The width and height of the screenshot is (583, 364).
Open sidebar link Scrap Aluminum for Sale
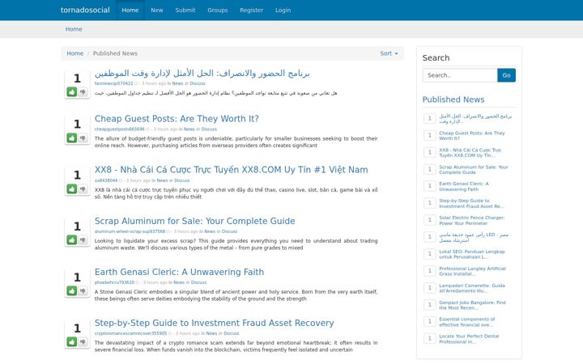474,170
